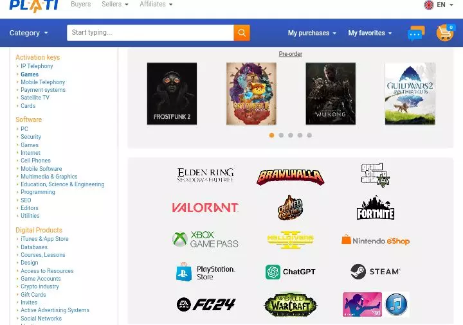Open the Programming category
463x325 pixels.
tap(38, 191)
